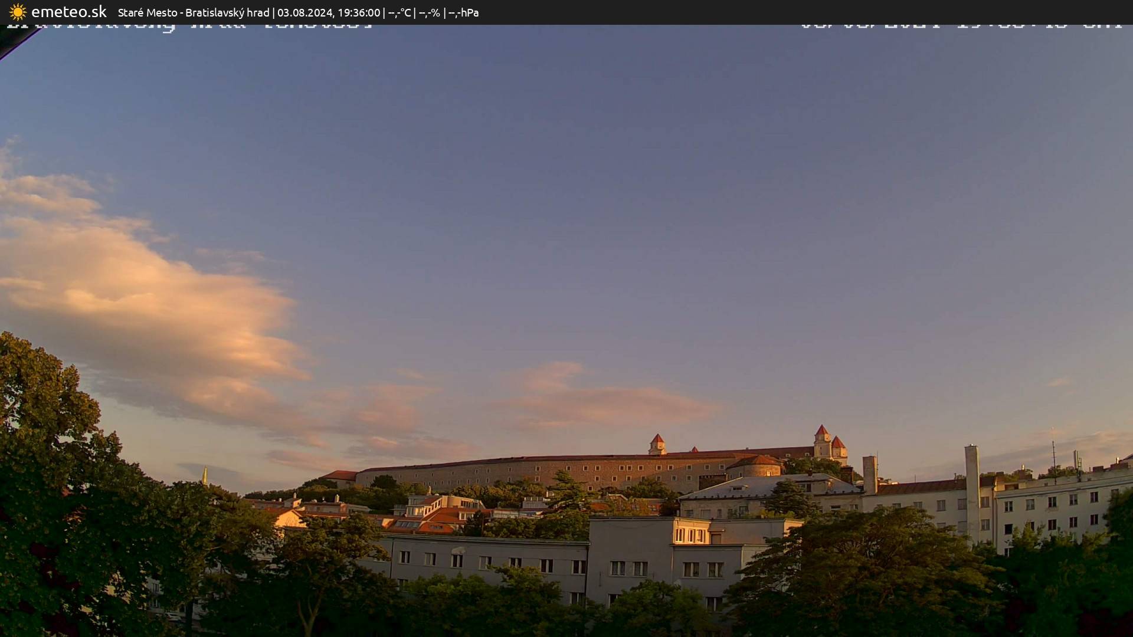Click the pressure placeholder --,-hPa

click(463, 12)
